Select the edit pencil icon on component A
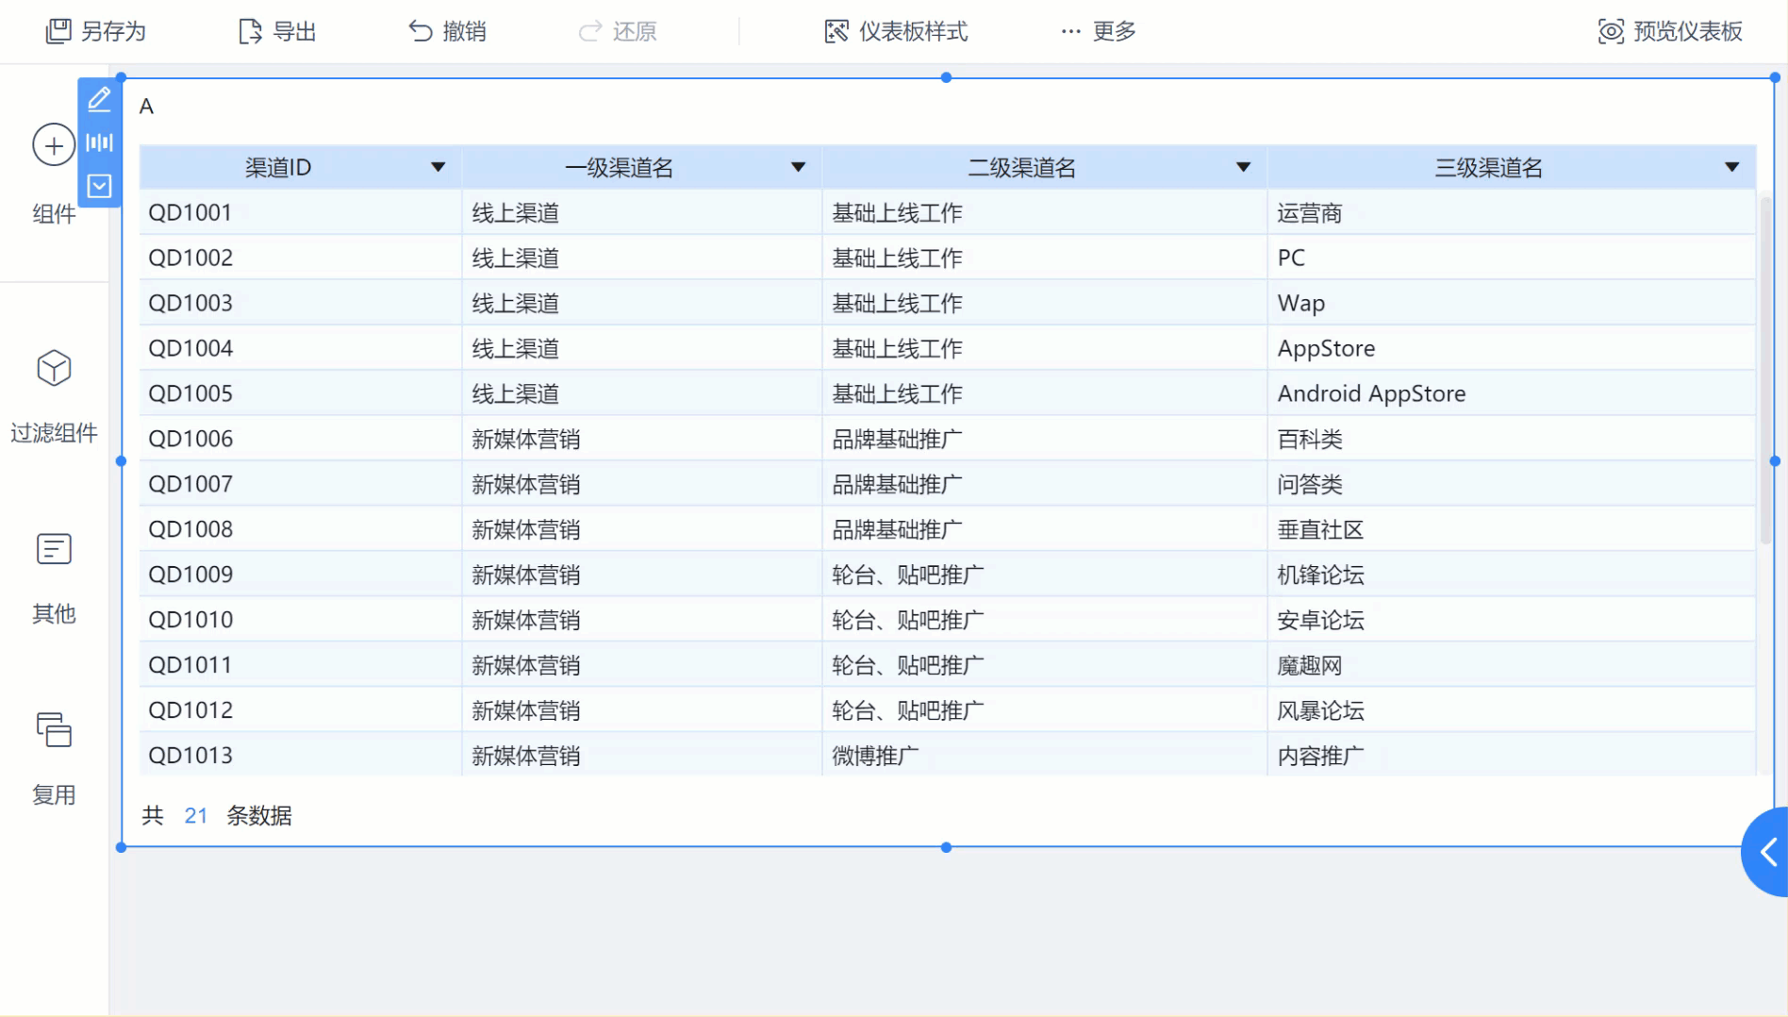 (x=99, y=99)
